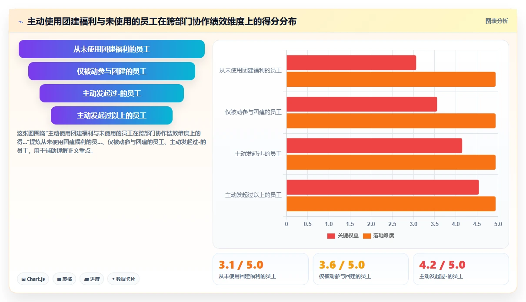
Task: Click the 进度 tag chip
Action: pyautogui.click(x=92, y=279)
